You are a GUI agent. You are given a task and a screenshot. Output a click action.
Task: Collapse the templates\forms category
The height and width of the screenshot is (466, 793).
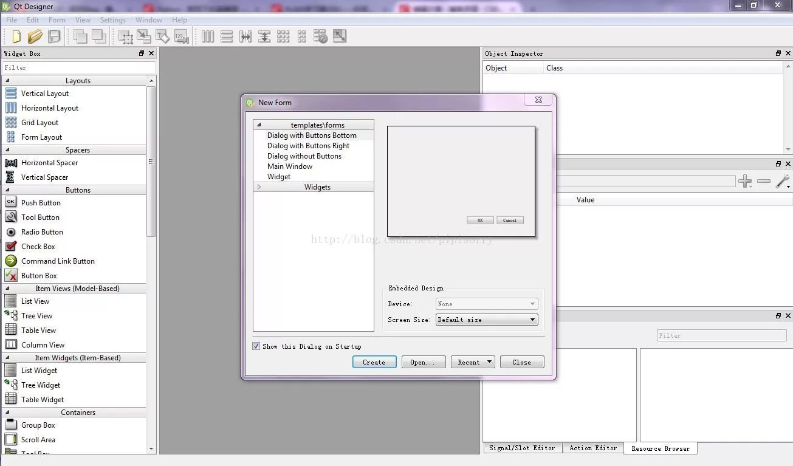point(259,125)
